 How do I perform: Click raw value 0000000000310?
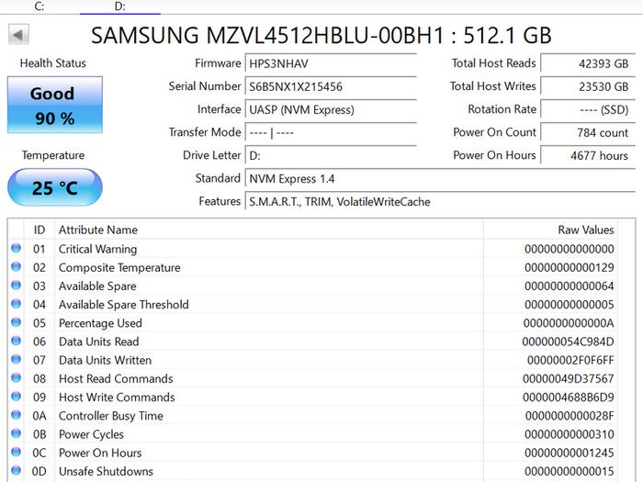570,434
